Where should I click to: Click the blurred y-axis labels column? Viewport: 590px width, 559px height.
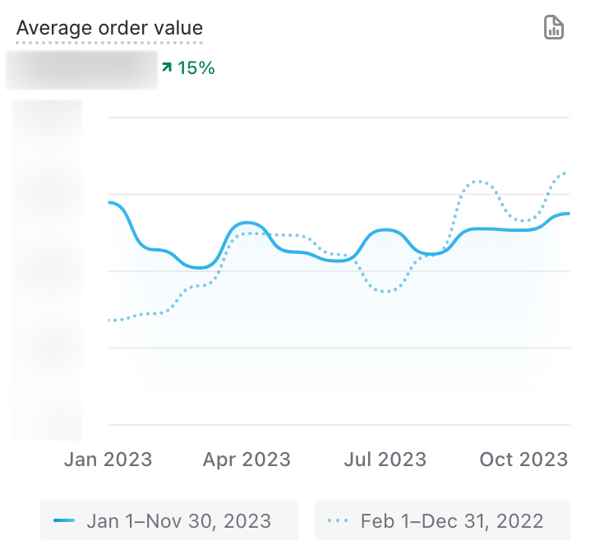click(48, 270)
